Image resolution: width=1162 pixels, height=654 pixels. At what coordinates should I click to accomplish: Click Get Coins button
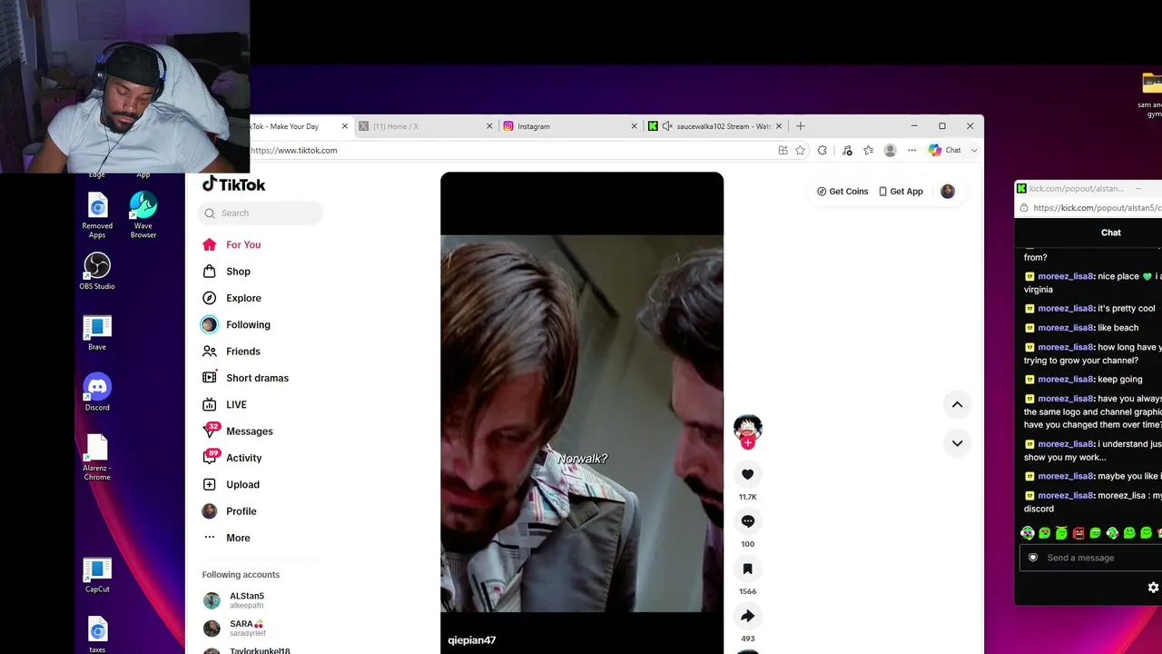(x=842, y=192)
